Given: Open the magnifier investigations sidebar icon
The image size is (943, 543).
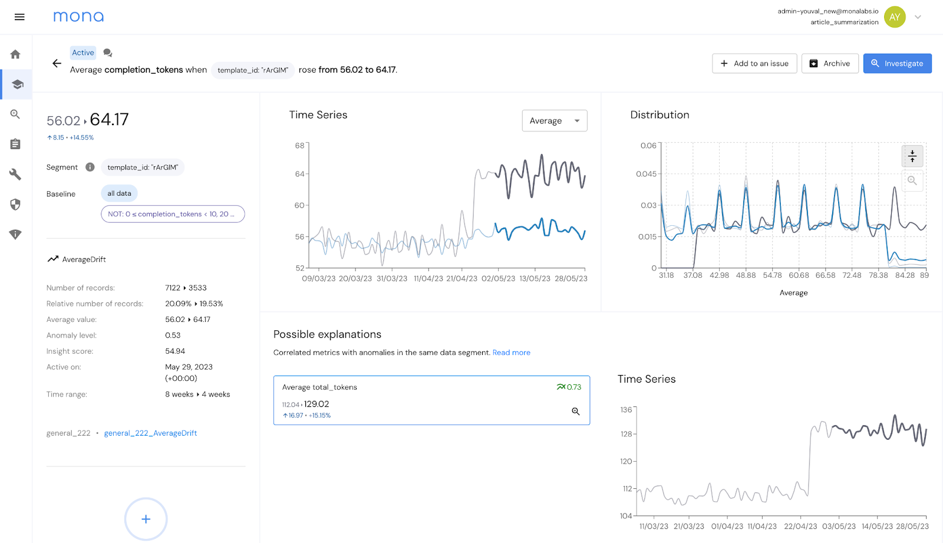Looking at the screenshot, I should tap(16, 114).
